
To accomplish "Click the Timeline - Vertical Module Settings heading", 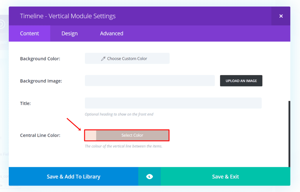I will click(x=68, y=16).
